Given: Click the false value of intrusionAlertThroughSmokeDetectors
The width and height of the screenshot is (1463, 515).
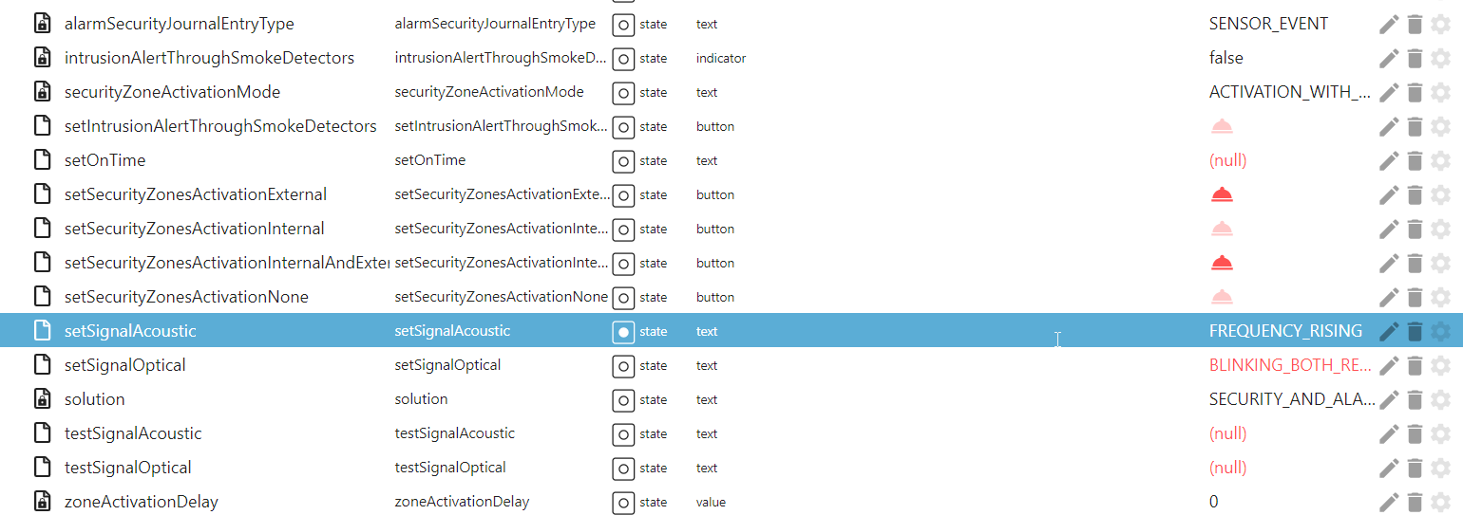Looking at the screenshot, I should (x=1225, y=58).
